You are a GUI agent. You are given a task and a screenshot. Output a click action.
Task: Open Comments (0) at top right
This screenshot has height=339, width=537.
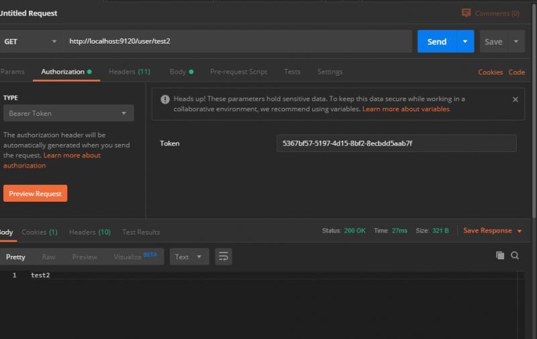[490, 13]
